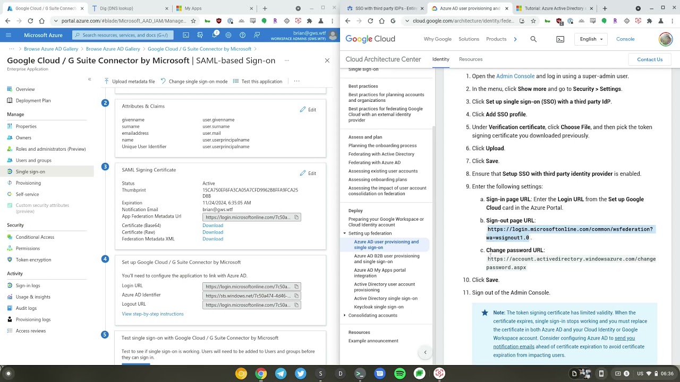Screen dimensions: 680x382
Task: Open Resources tab in Cloud Architecture Center
Action: pos(471,59)
